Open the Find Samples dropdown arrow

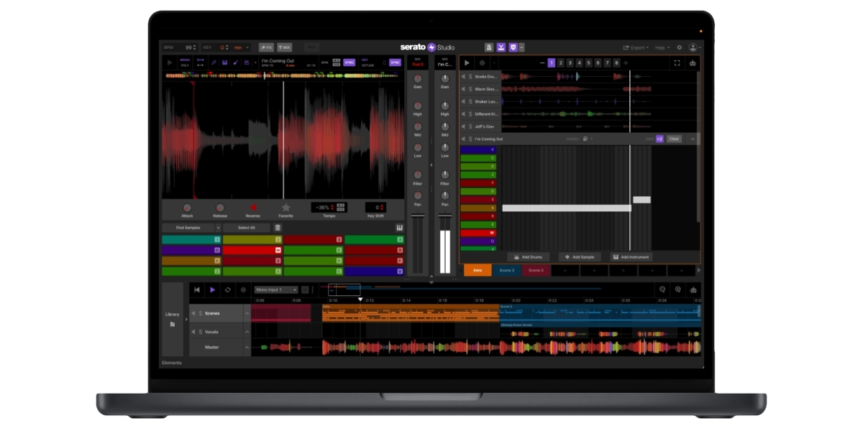pos(218,228)
